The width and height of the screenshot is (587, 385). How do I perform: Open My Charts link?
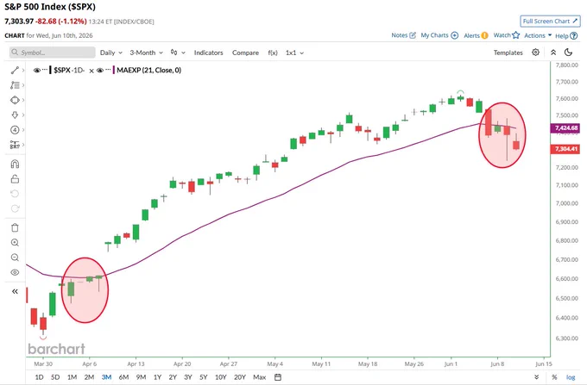tap(439, 35)
